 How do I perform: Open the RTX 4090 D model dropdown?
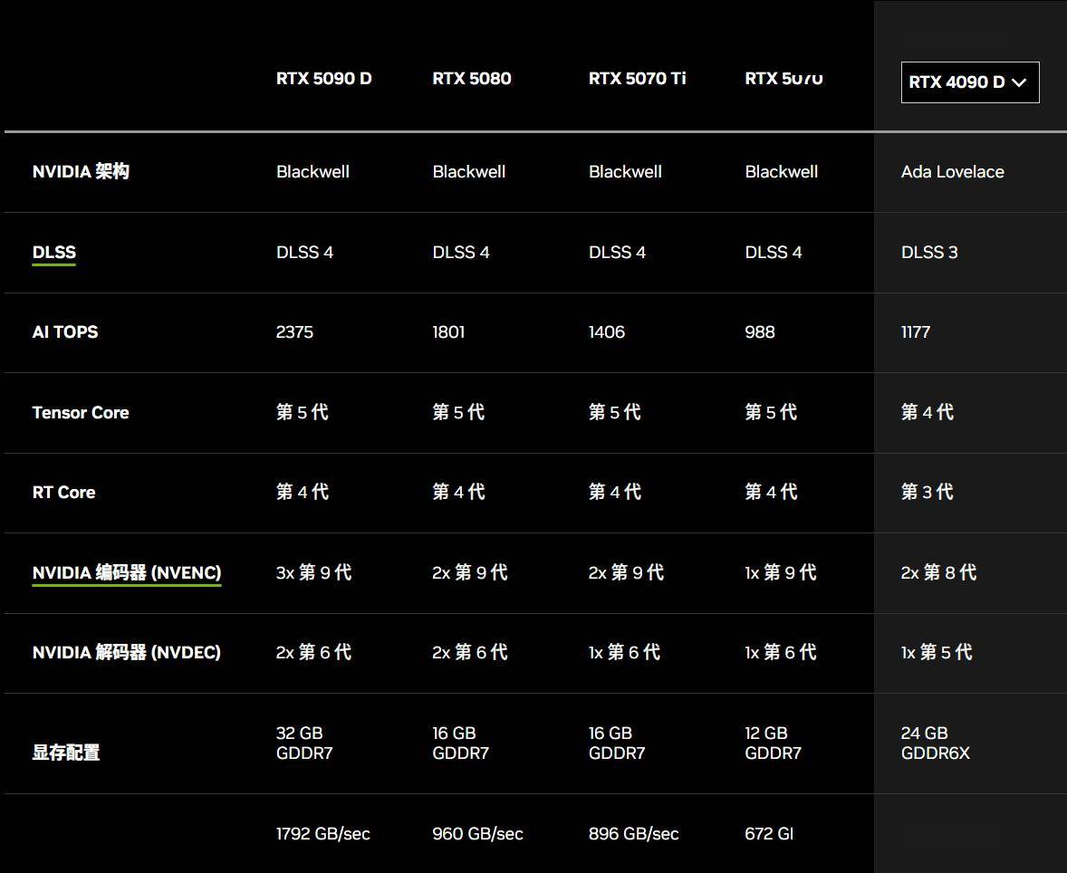pos(970,82)
